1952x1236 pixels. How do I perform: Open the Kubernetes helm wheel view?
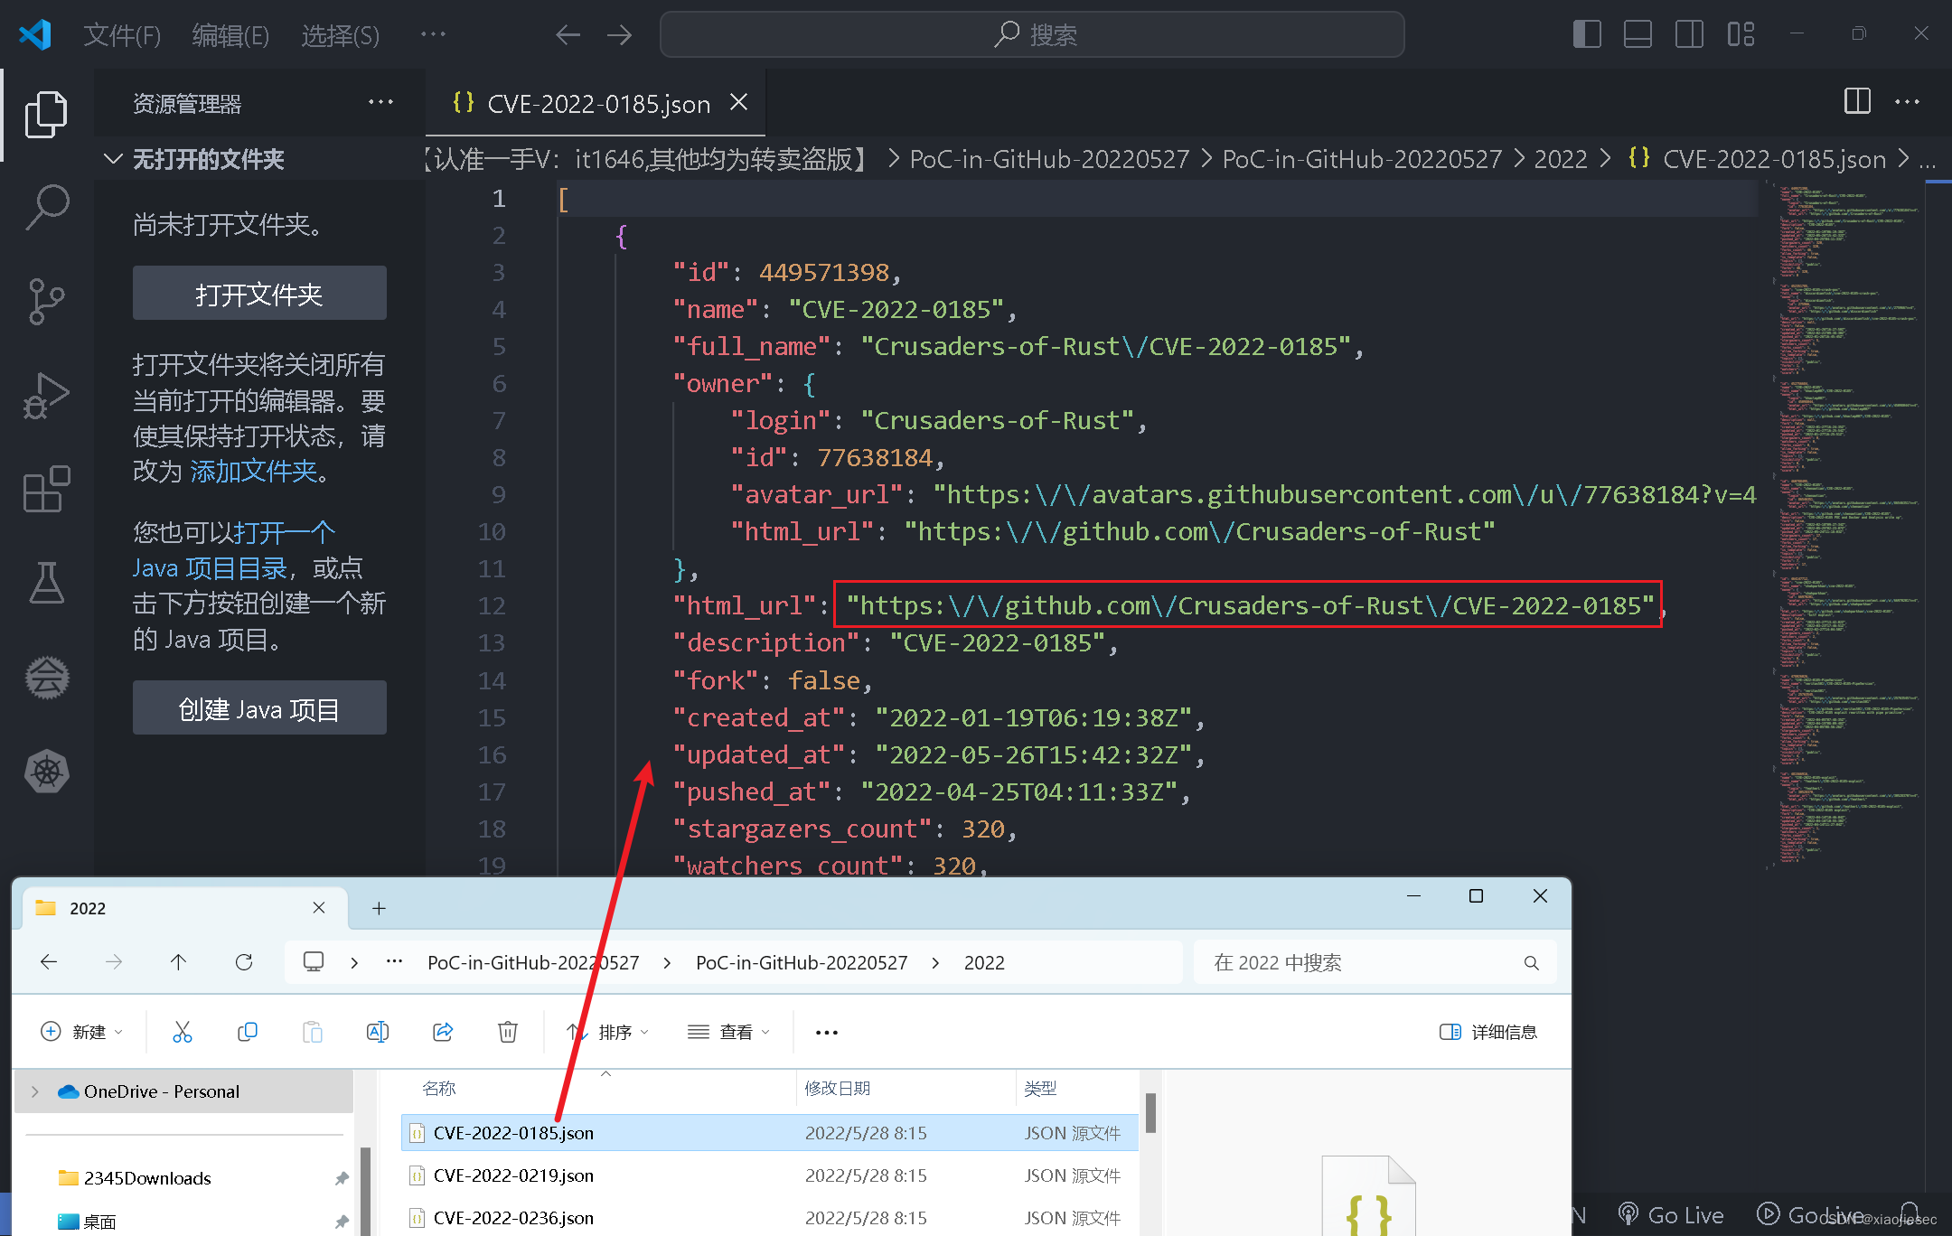[47, 771]
